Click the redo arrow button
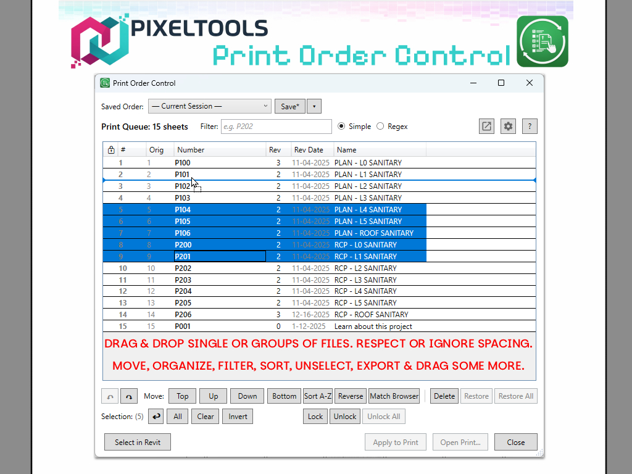The image size is (632, 474). 129,396
